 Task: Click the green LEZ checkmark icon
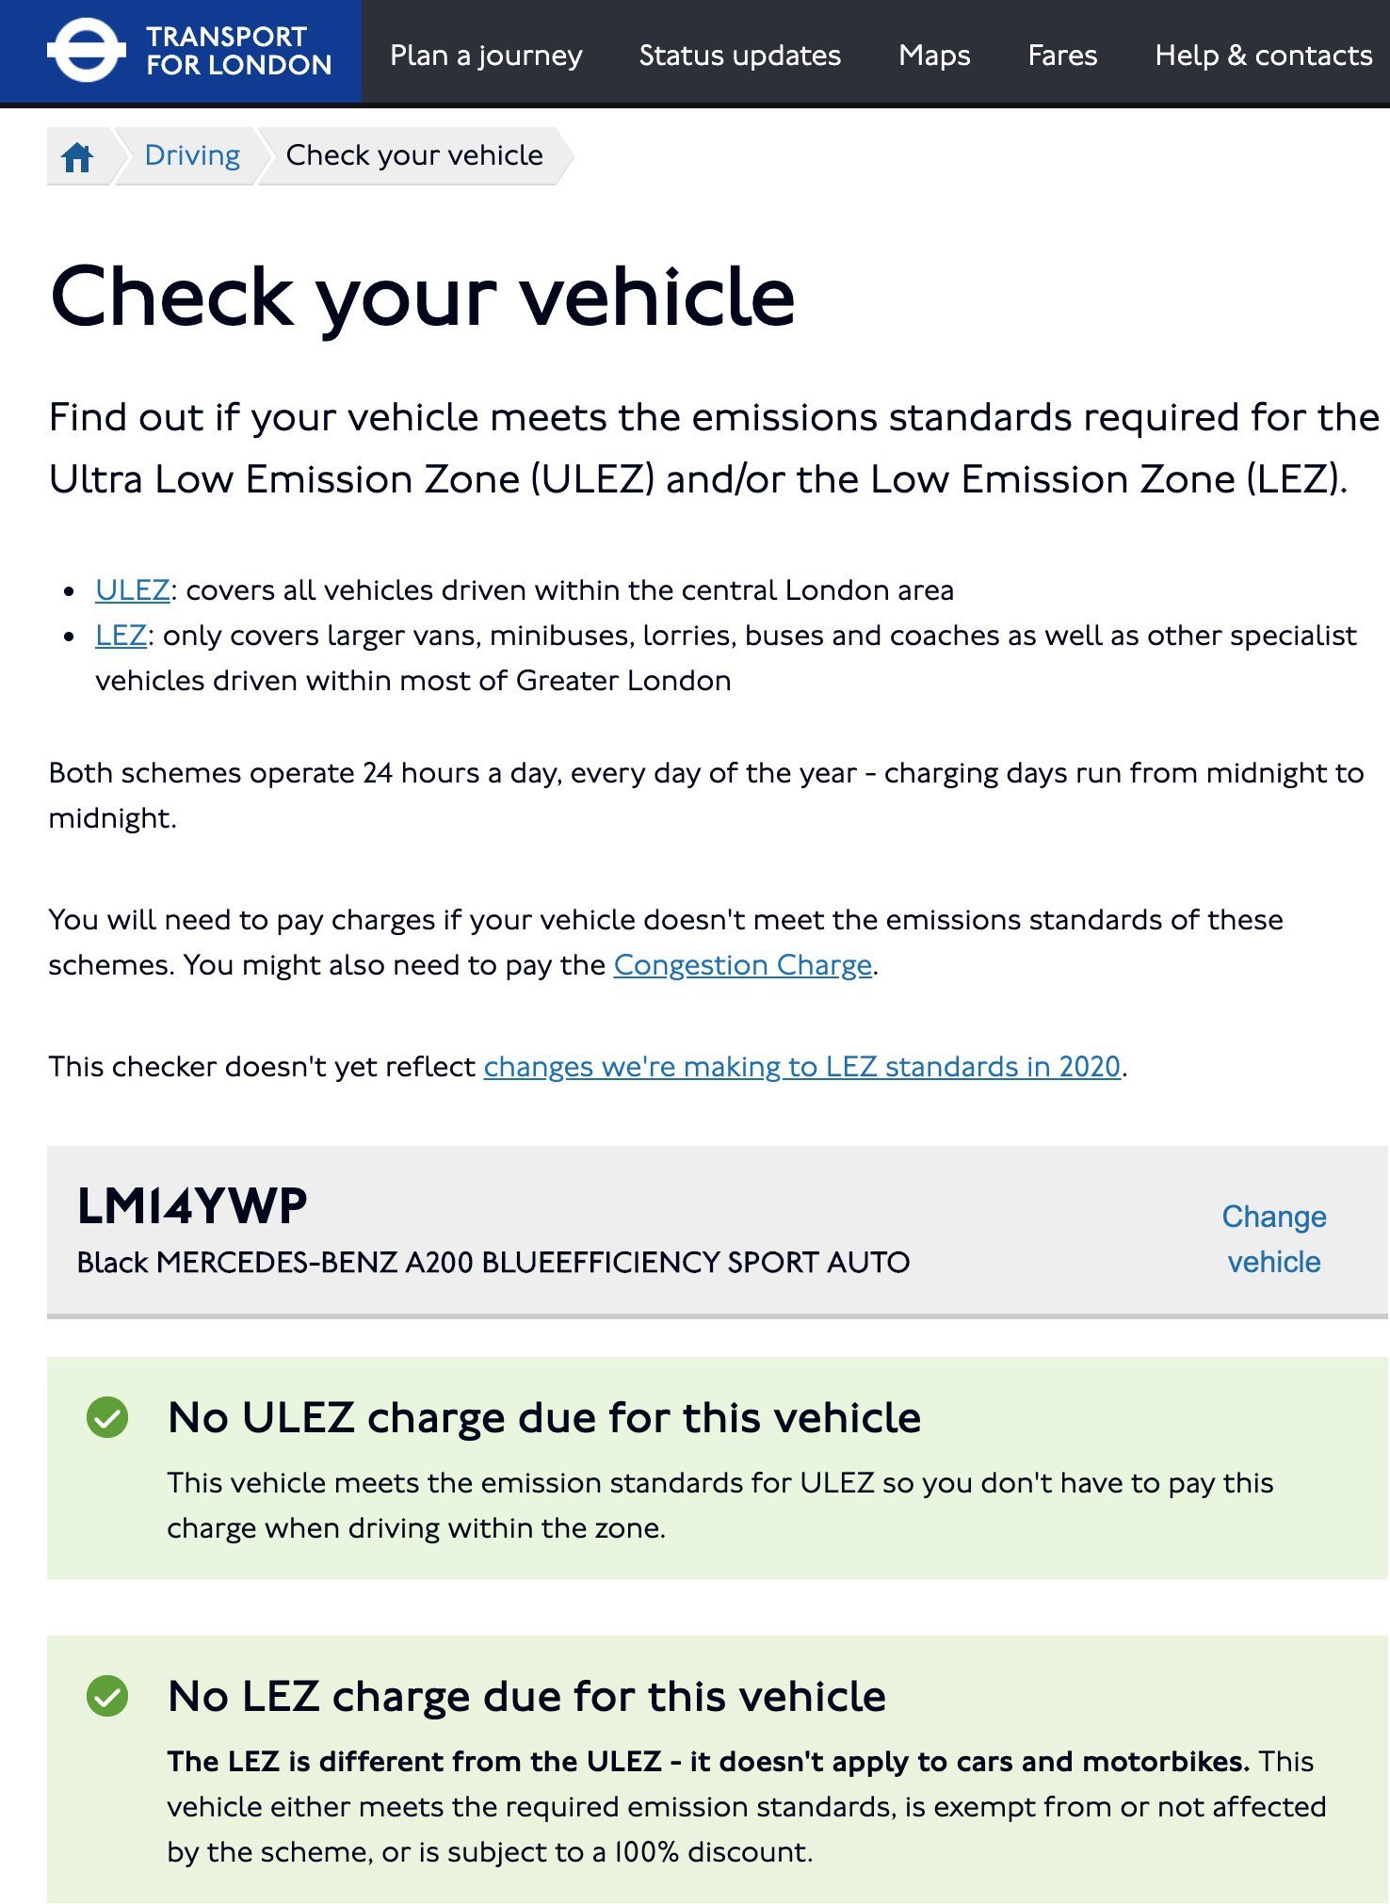[107, 1696]
